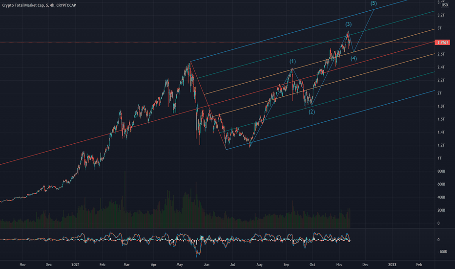This screenshot has height=269, width=455.
Task: Click the Jun time axis label
Action: click(207, 265)
